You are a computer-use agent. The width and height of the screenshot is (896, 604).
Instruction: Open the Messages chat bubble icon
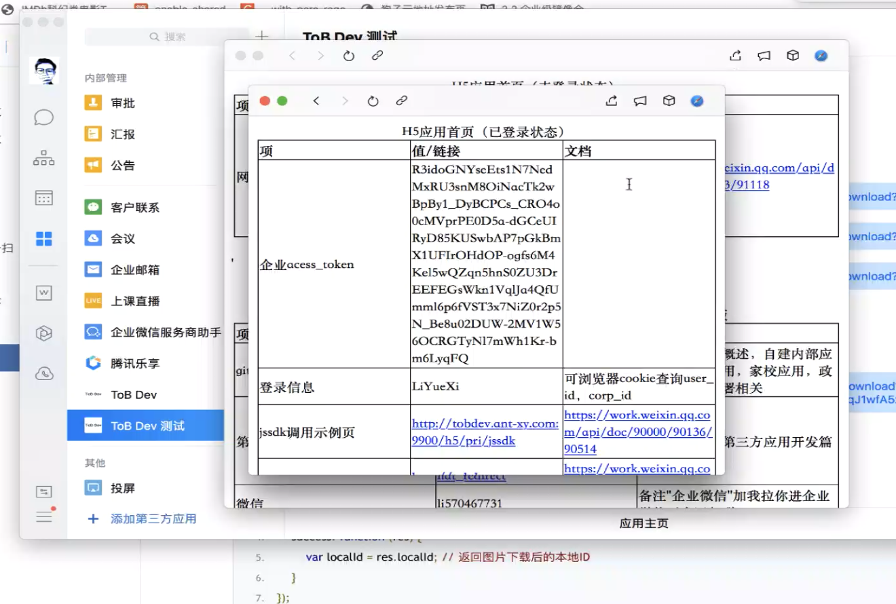click(44, 118)
